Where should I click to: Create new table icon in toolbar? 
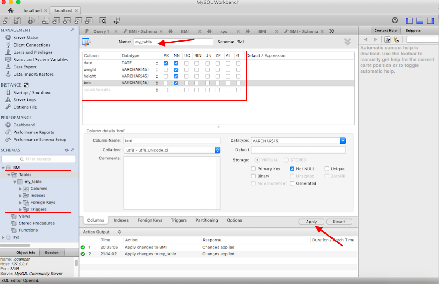tap(56, 21)
